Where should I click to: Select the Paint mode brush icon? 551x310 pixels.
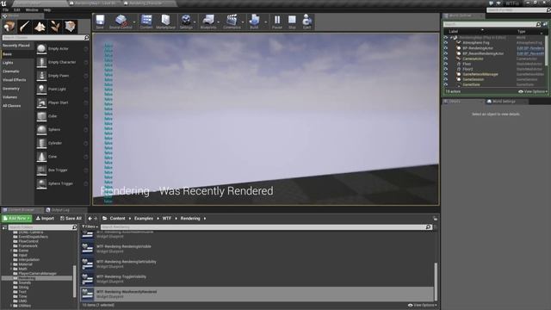(x=25, y=27)
